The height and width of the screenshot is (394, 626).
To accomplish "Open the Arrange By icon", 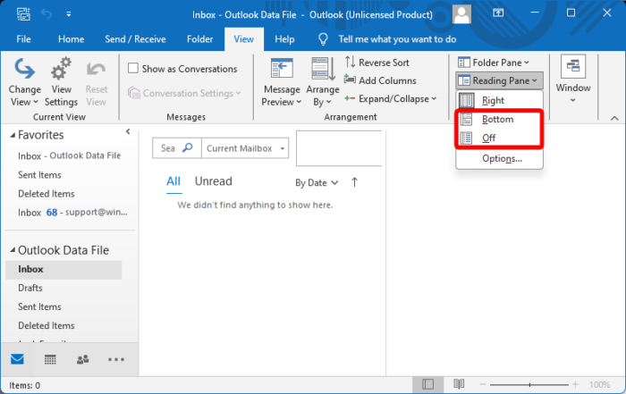I will pyautogui.click(x=322, y=70).
